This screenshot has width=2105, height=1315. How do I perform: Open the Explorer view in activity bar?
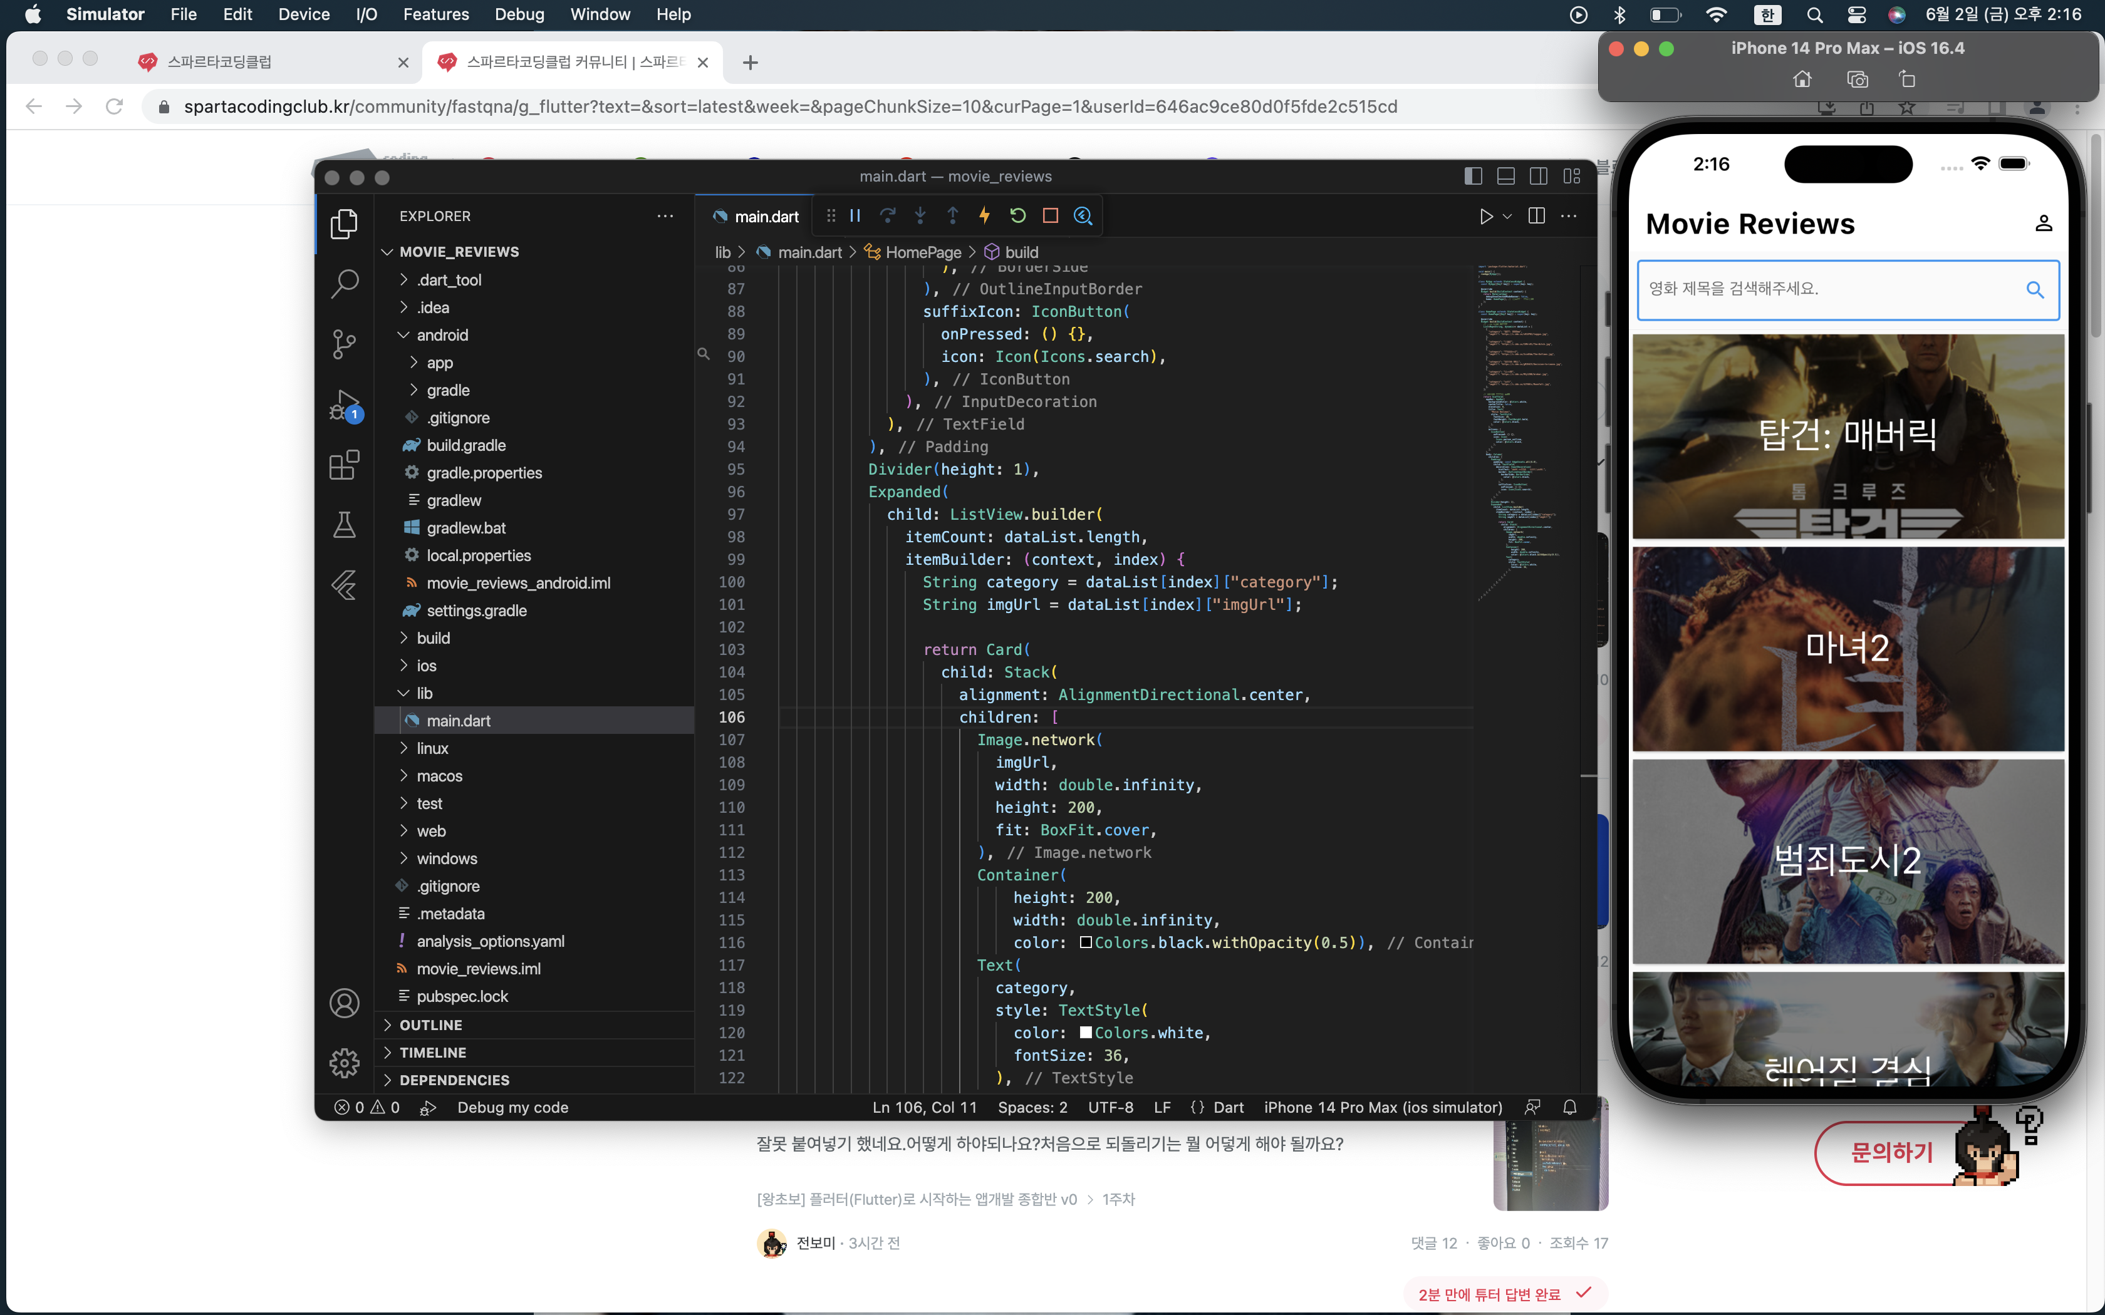pyautogui.click(x=345, y=224)
